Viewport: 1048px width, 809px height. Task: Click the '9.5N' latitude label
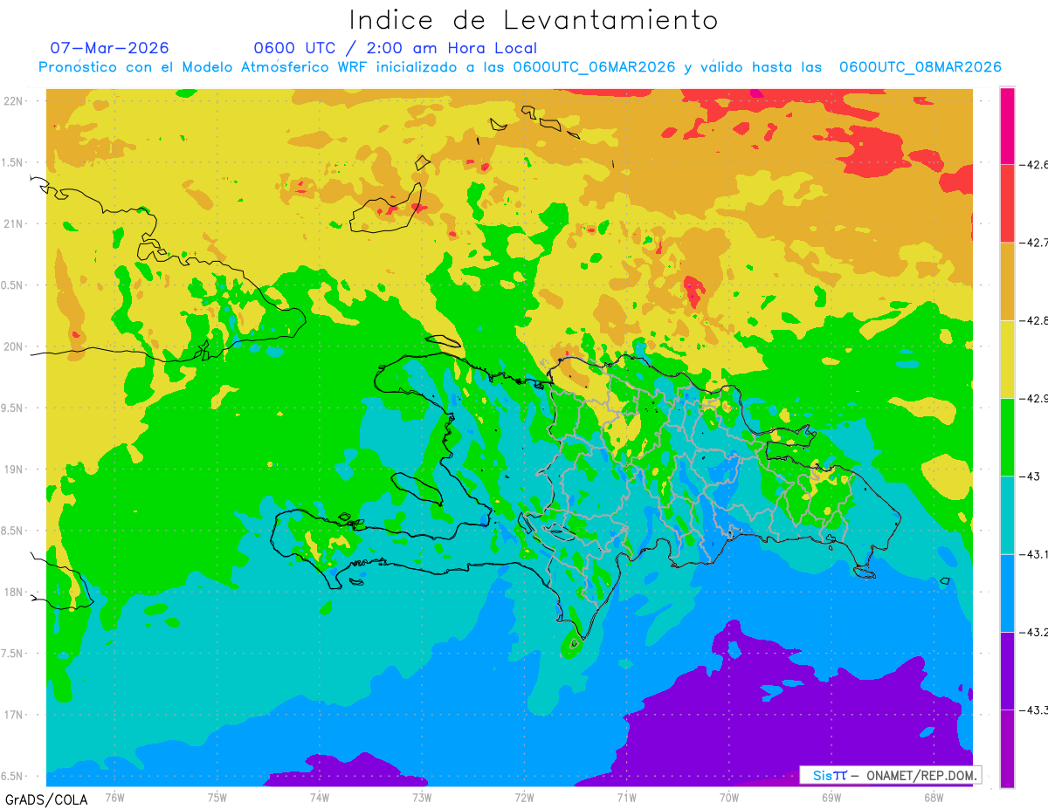click(13, 408)
